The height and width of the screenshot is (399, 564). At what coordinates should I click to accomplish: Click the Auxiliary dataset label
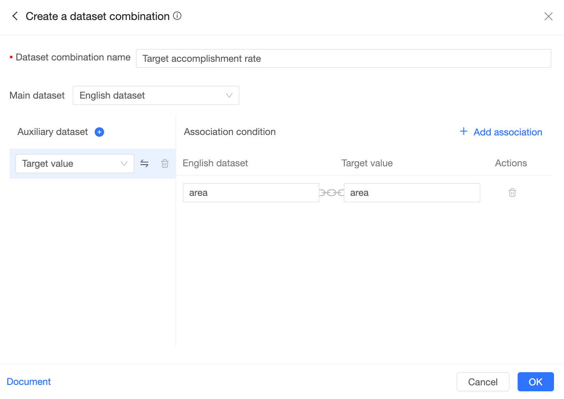click(x=53, y=132)
